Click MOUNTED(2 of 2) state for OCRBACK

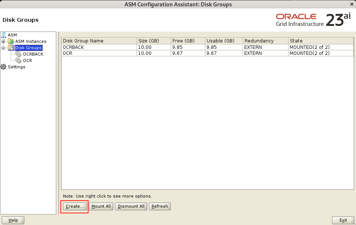pos(321,47)
